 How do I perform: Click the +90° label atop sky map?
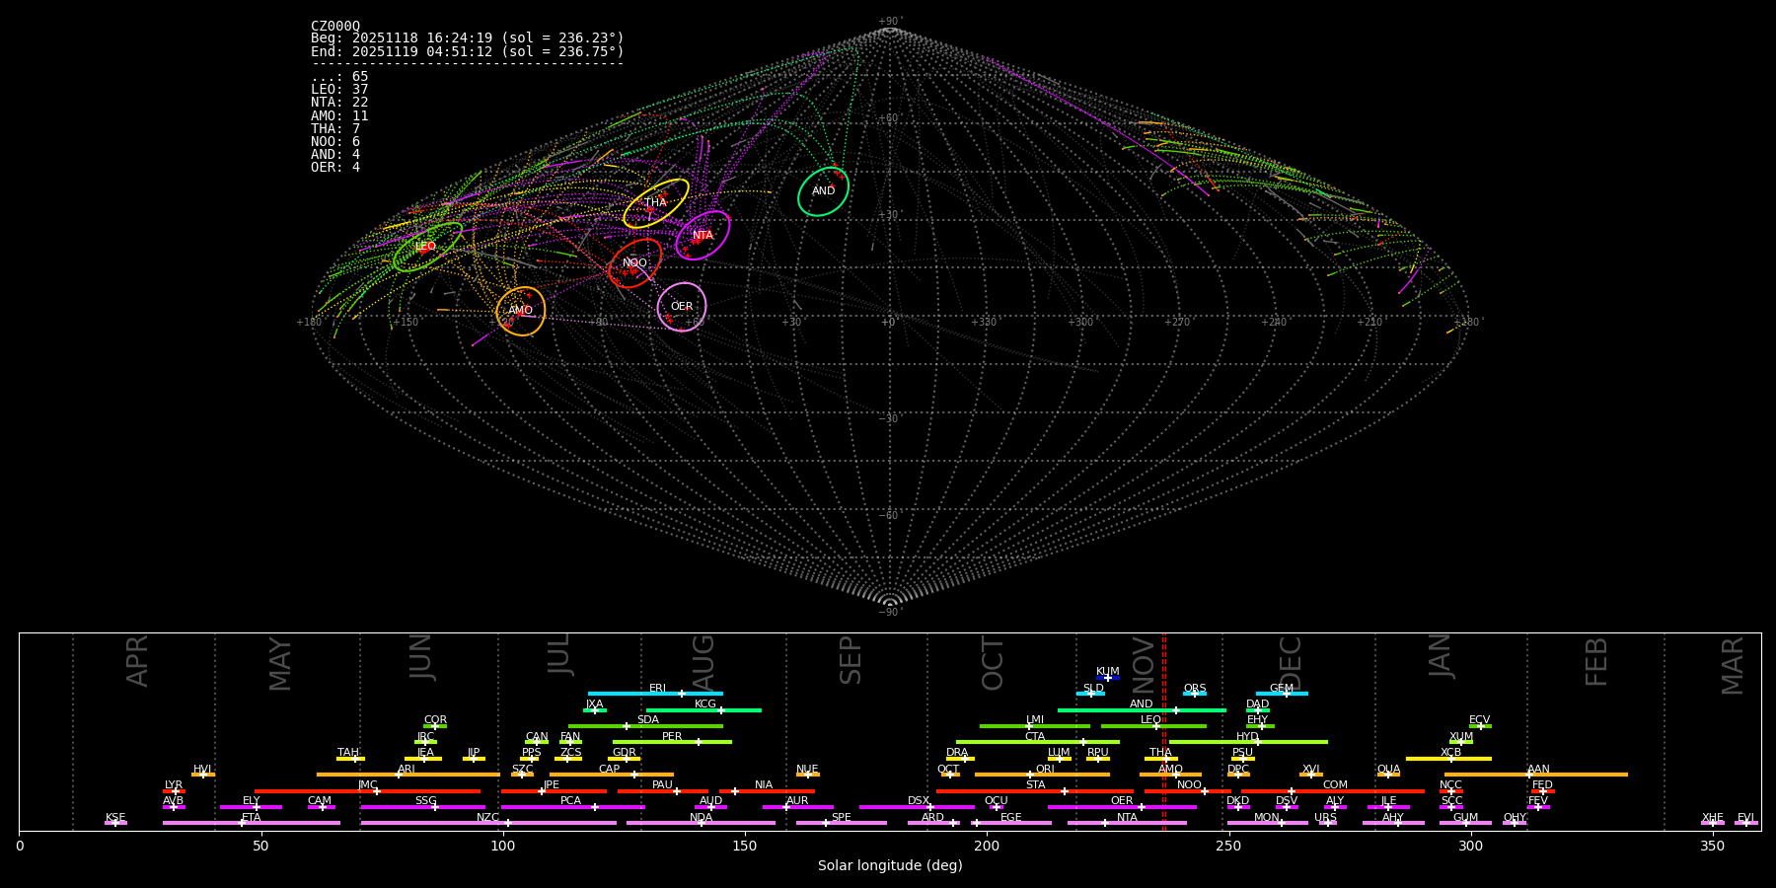(889, 22)
